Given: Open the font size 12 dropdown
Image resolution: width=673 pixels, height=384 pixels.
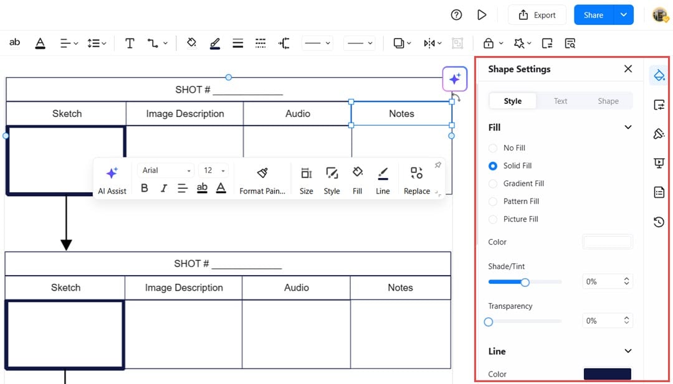Looking at the screenshot, I should (213, 170).
